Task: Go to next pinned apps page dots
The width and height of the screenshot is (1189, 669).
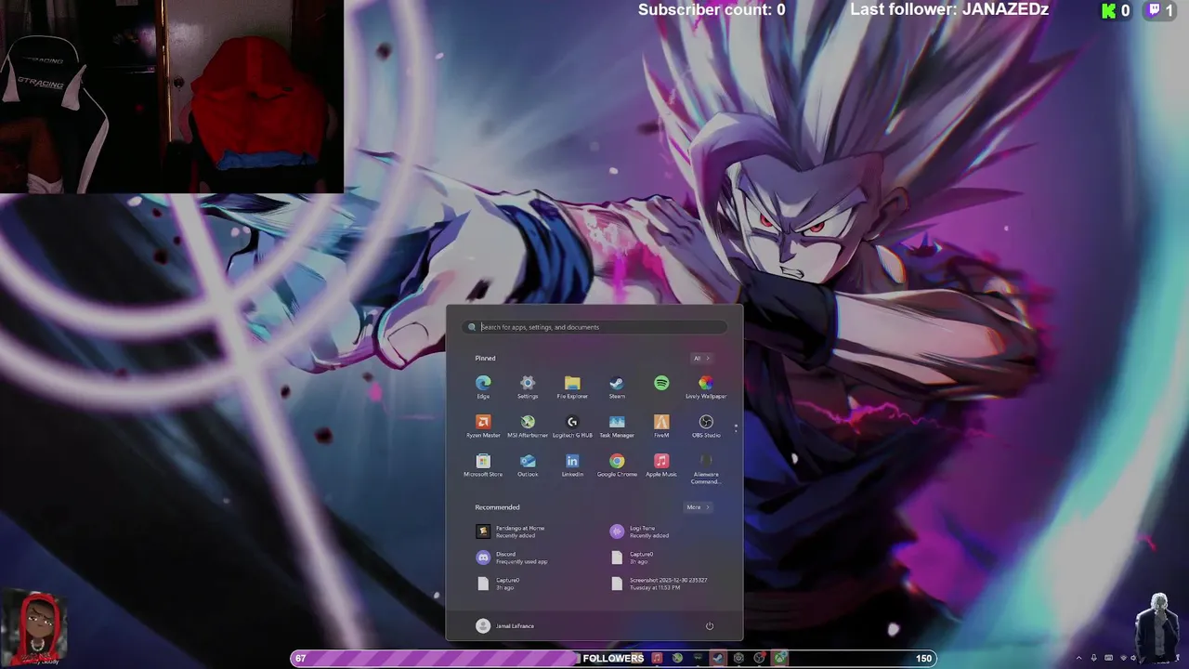Action: tap(736, 428)
